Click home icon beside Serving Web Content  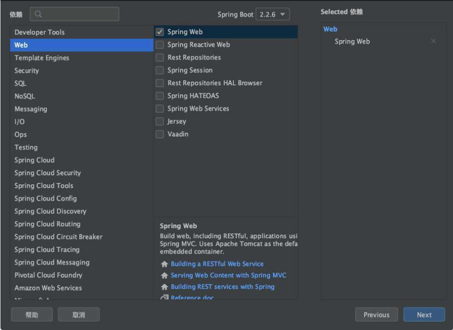click(x=164, y=276)
